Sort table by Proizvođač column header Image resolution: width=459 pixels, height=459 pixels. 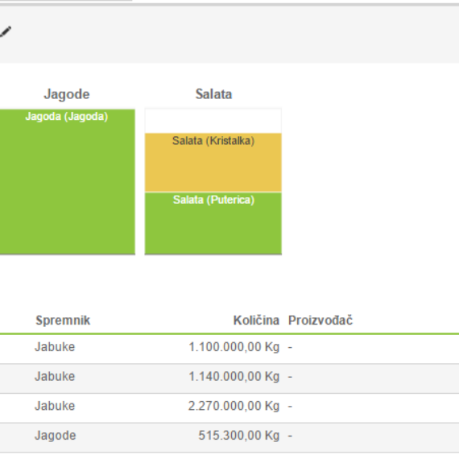pyautogui.click(x=320, y=320)
